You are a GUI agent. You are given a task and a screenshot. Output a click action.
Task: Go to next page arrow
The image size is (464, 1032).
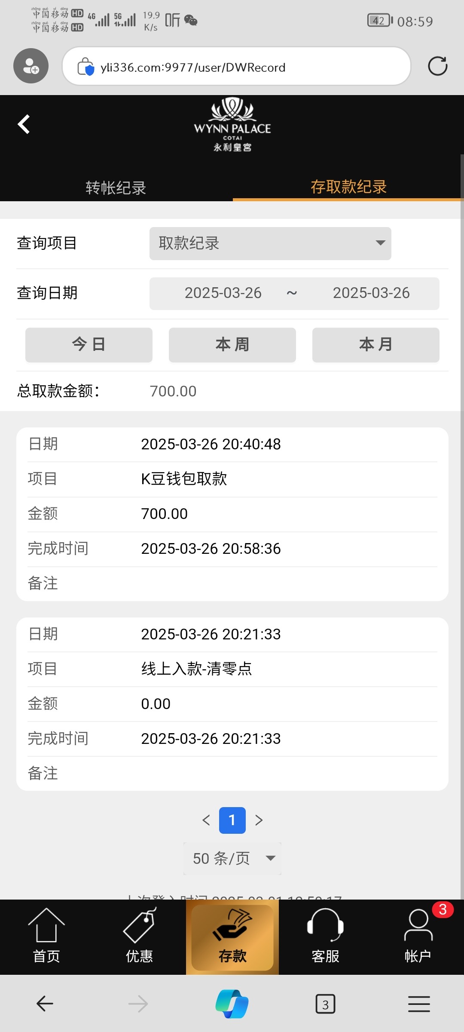259,820
